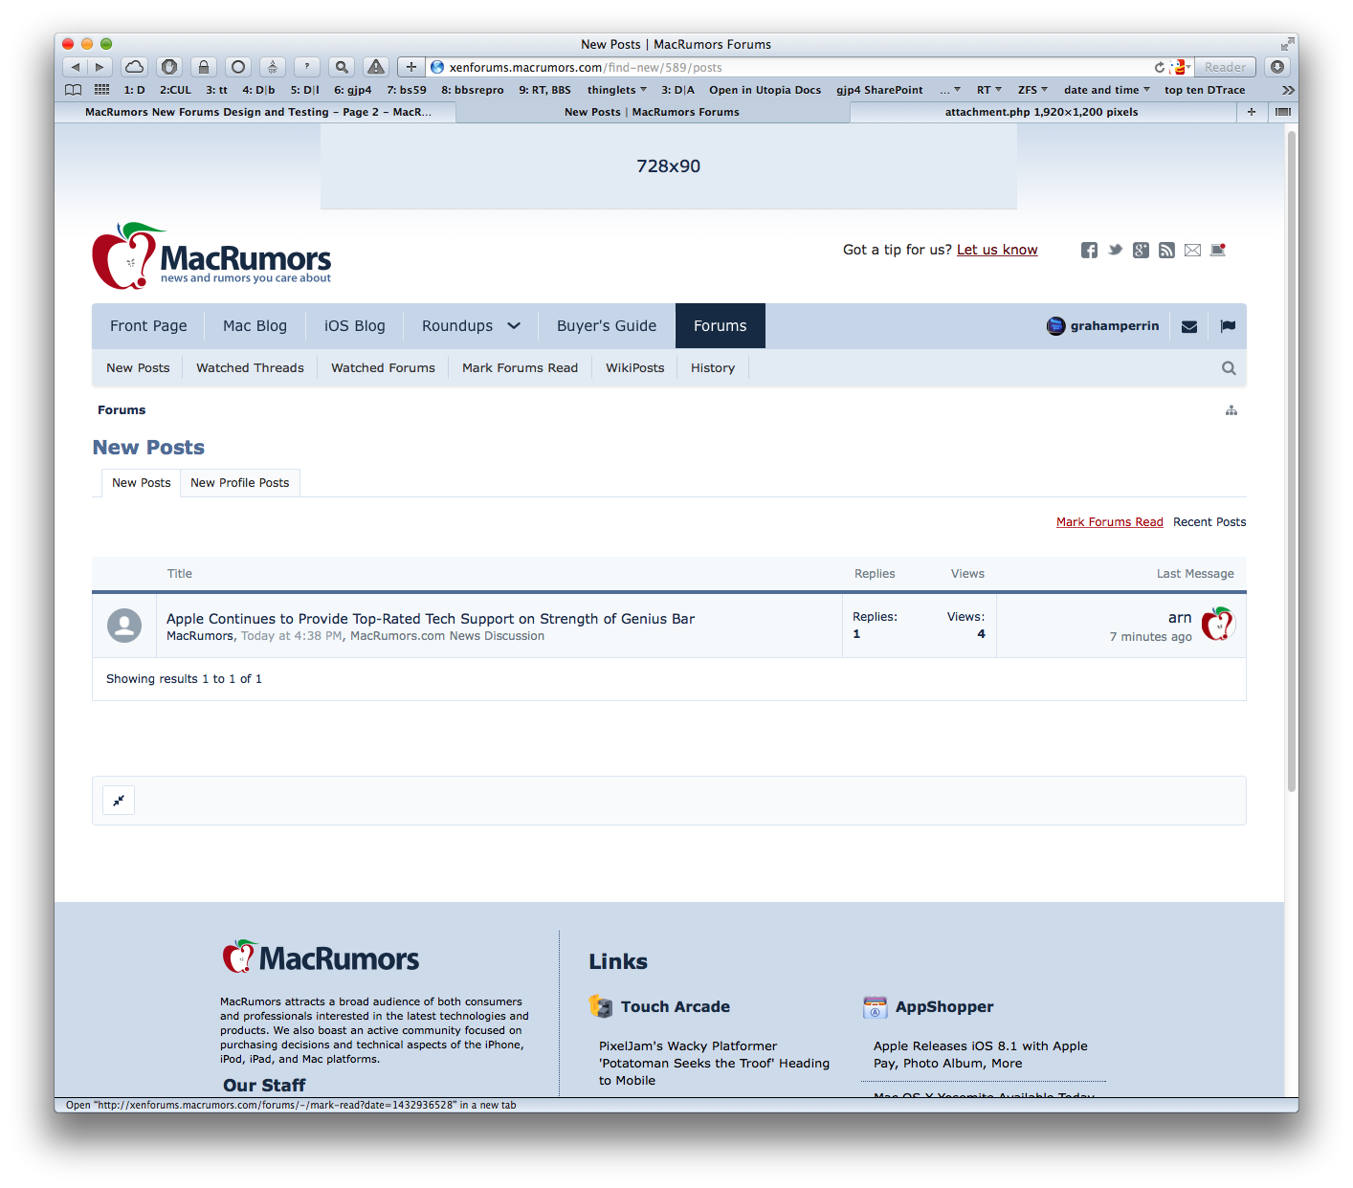Viewport: 1353px width, 1188px height.
Task: Open the History sub-navigation link
Action: pos(713,368)
